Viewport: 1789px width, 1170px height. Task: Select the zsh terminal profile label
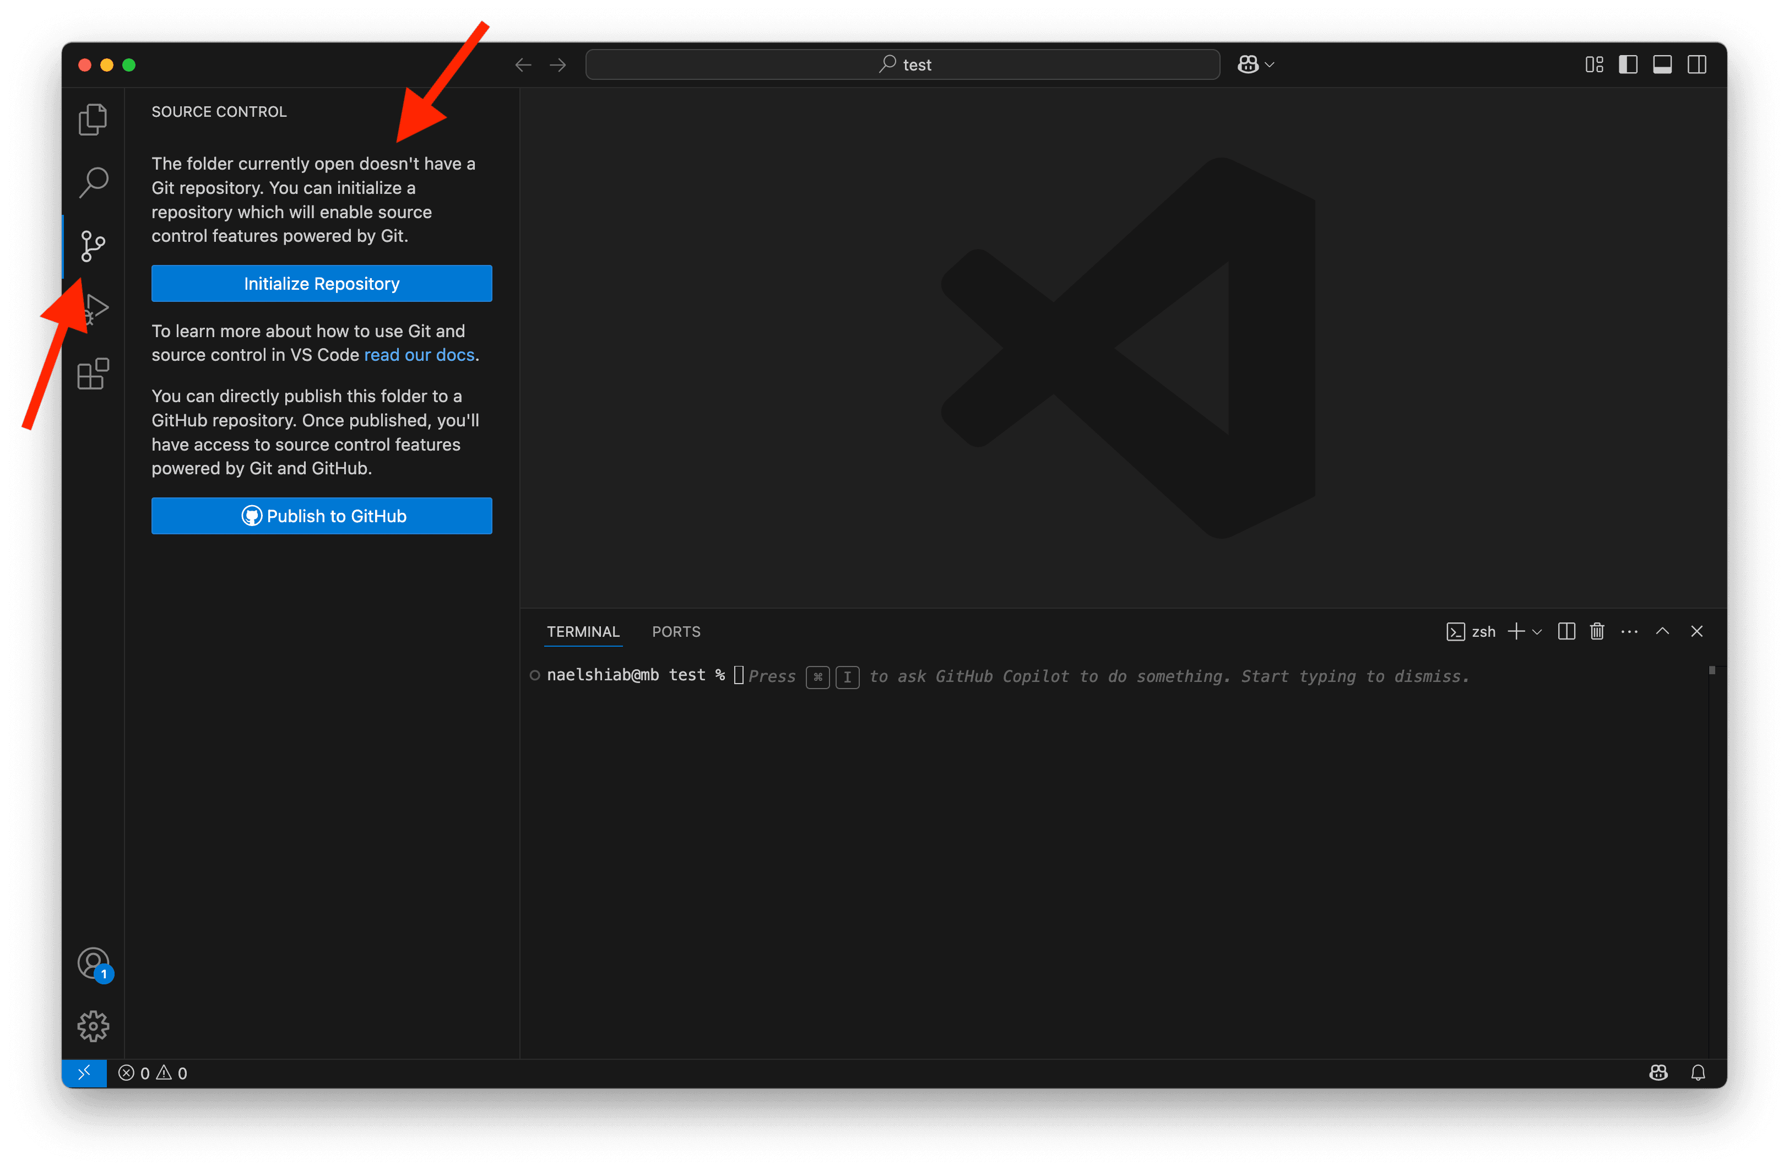click(1471, 632)
